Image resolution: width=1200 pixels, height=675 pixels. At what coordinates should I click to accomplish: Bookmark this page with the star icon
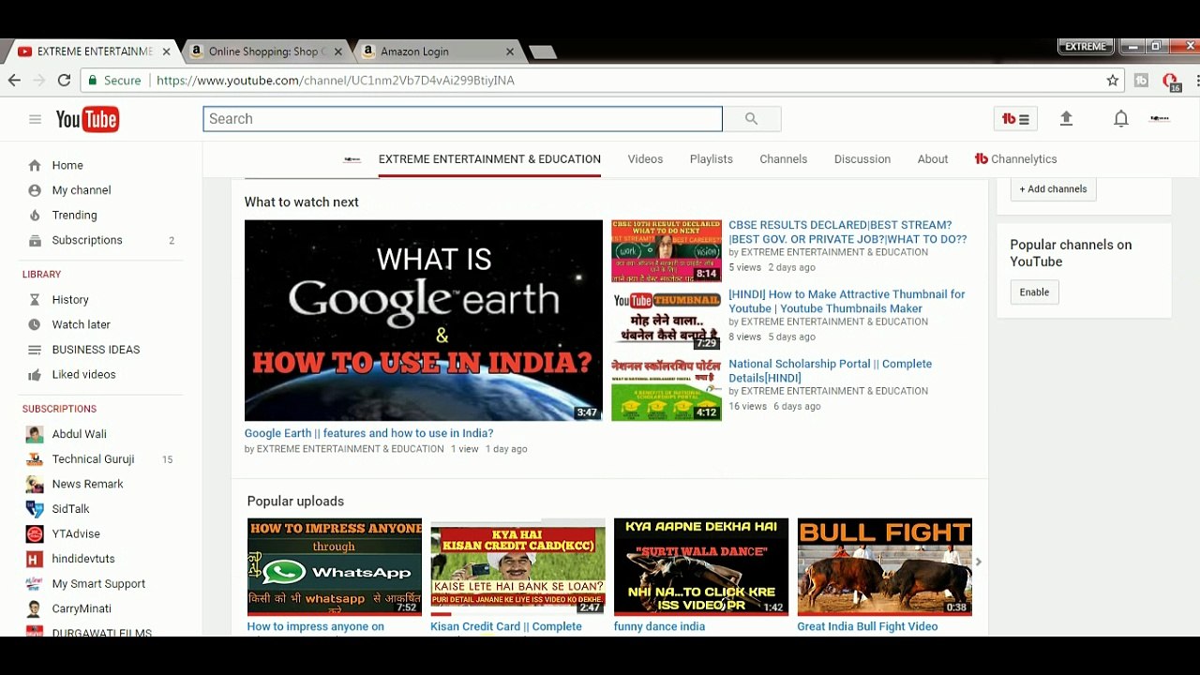pyautogui.click(x=1113, y=81)
